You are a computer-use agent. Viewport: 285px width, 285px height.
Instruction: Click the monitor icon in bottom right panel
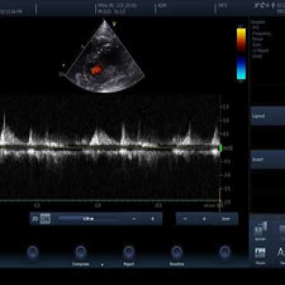coord(260,253)
